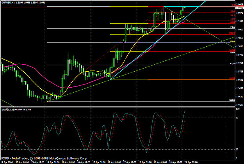Click the 18 Apr 01:00 time label
Image resolution: width=244 pixels, height=164 pixels.
pyautogui.click(x=145, y=162)
